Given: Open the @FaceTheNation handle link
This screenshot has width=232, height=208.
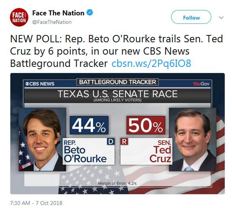Looking at the screenshot, I should tap(52, 22).
